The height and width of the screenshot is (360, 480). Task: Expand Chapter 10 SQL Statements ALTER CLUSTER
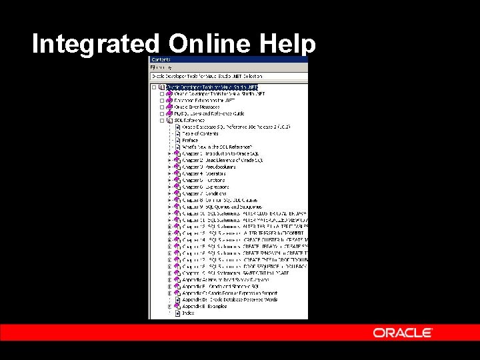coord(169,214)
